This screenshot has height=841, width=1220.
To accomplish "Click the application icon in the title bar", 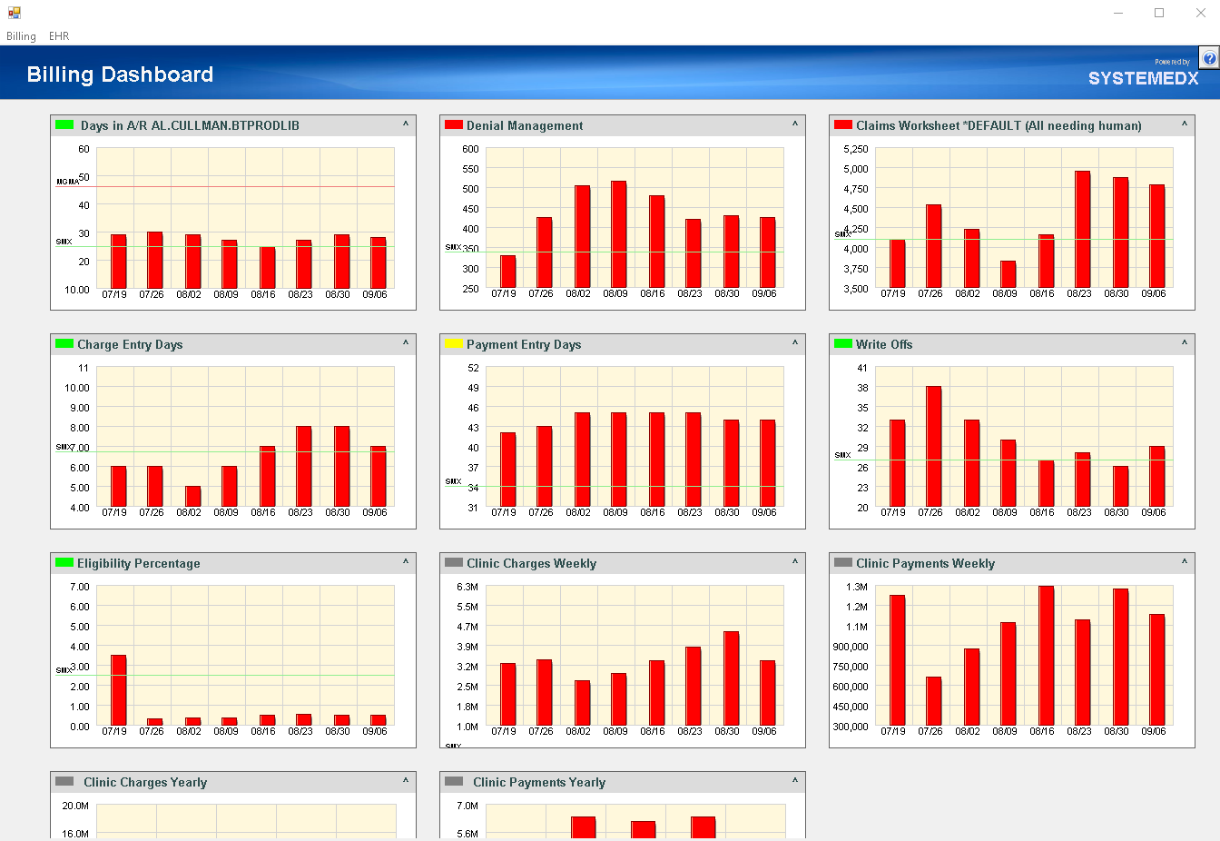I will coord(15,13).
